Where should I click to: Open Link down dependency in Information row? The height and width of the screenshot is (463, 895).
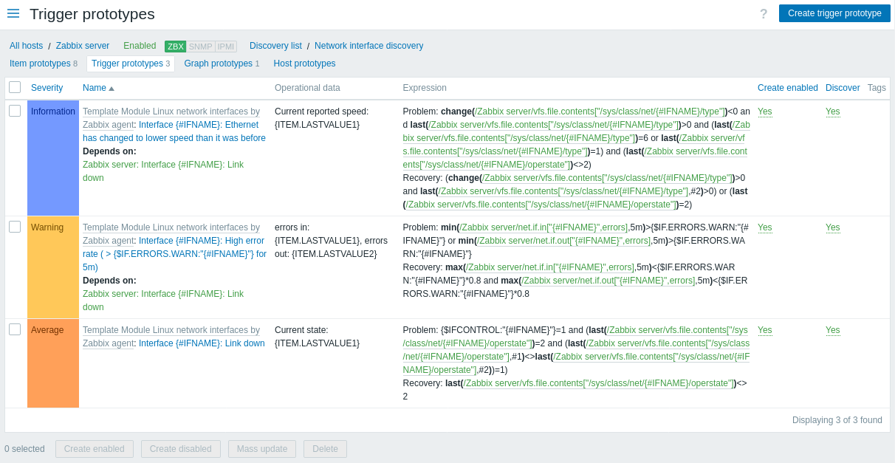tap(163, 171)
